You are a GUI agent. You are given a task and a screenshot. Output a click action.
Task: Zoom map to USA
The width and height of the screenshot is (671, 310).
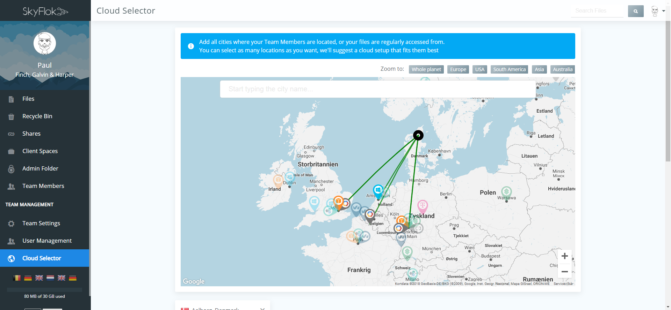click(480, 69)
